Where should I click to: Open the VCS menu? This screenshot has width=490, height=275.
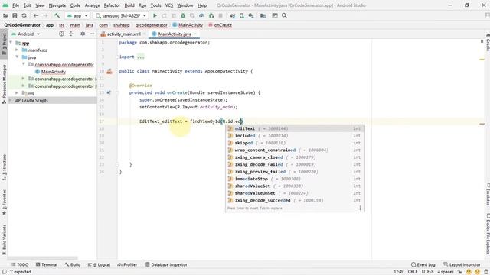[169, 5]
